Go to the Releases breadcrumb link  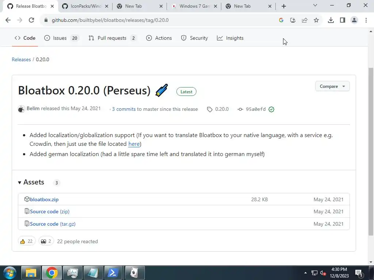tap(21, 59)
